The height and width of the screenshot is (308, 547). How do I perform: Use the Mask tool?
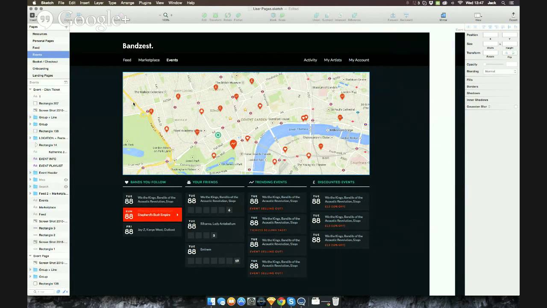tap(273, 16)
